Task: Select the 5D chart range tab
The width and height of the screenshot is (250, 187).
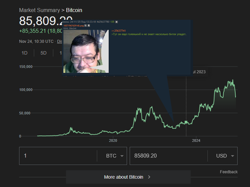Action: pyautogui.click(x=44, y=53)
